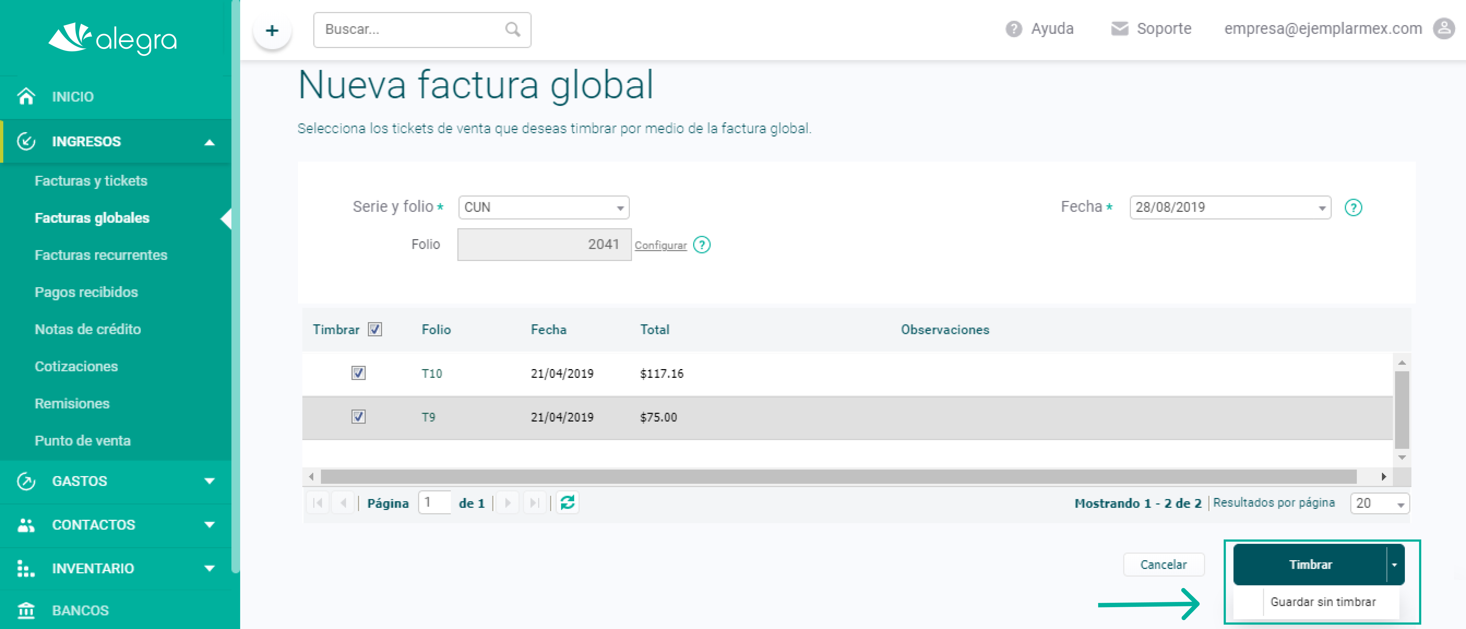The width and height of the screenshot is (1466, 629).
Task: Click the $117.16 total cell
Action: click(661, 373)
